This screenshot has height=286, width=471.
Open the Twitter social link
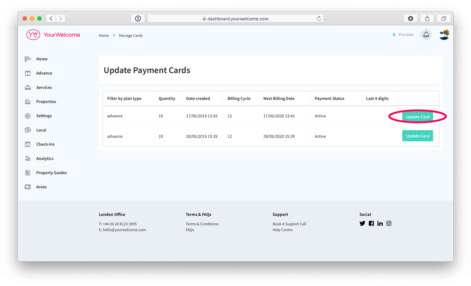362,223
